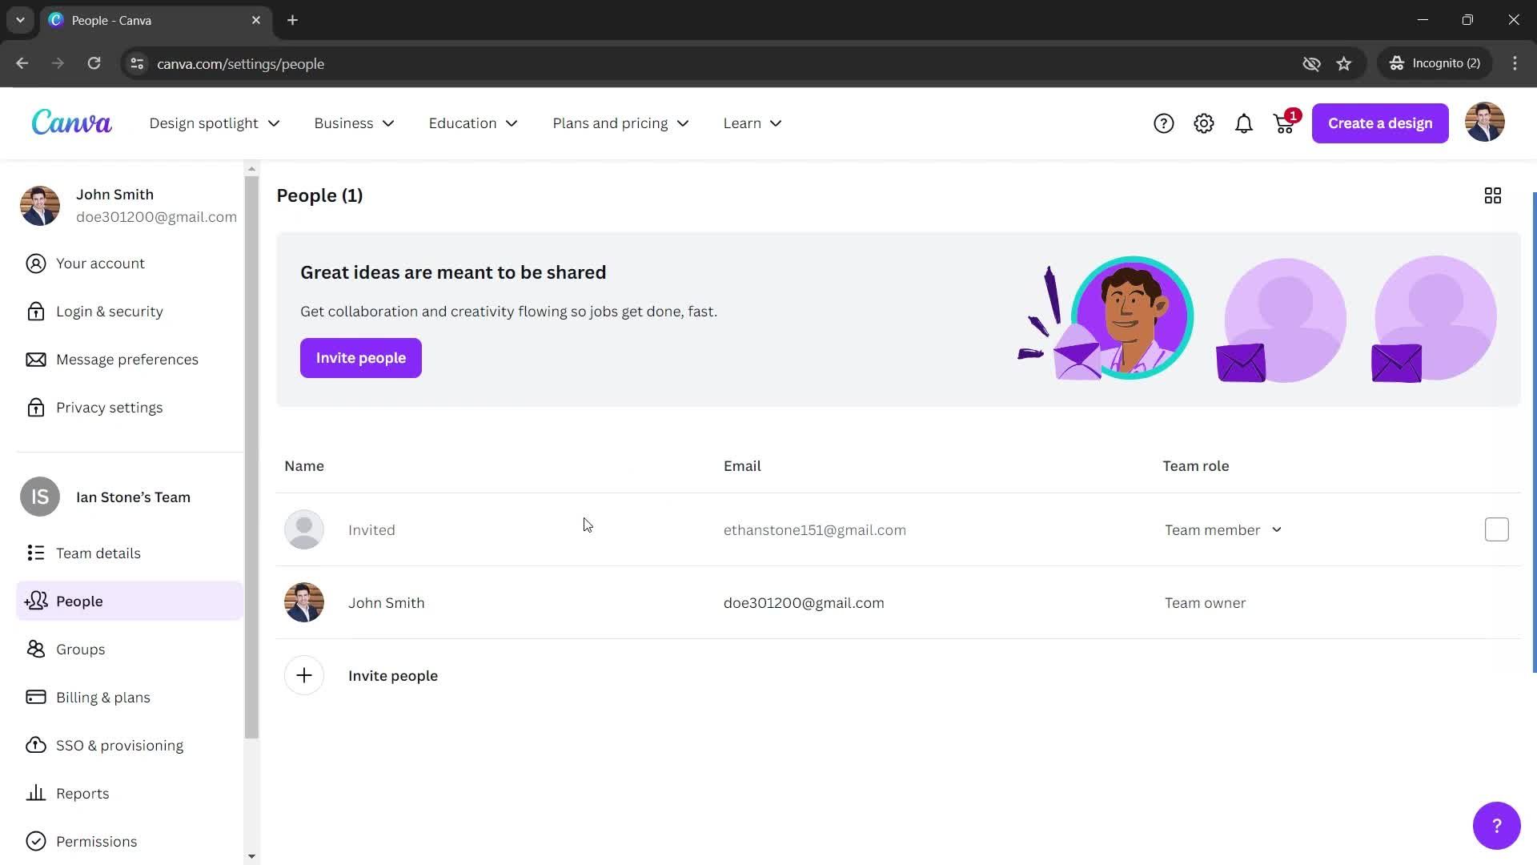Viewport: 1537px width, 865px height.
Task: Navigate to Permissions settings
Action: pos(96,841)
